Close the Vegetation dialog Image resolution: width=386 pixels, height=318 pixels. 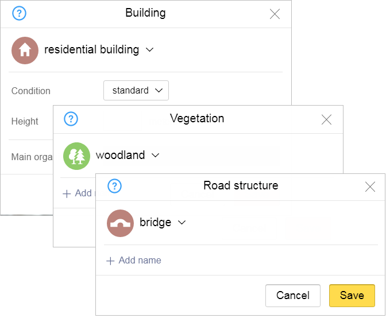coord(326,119)
